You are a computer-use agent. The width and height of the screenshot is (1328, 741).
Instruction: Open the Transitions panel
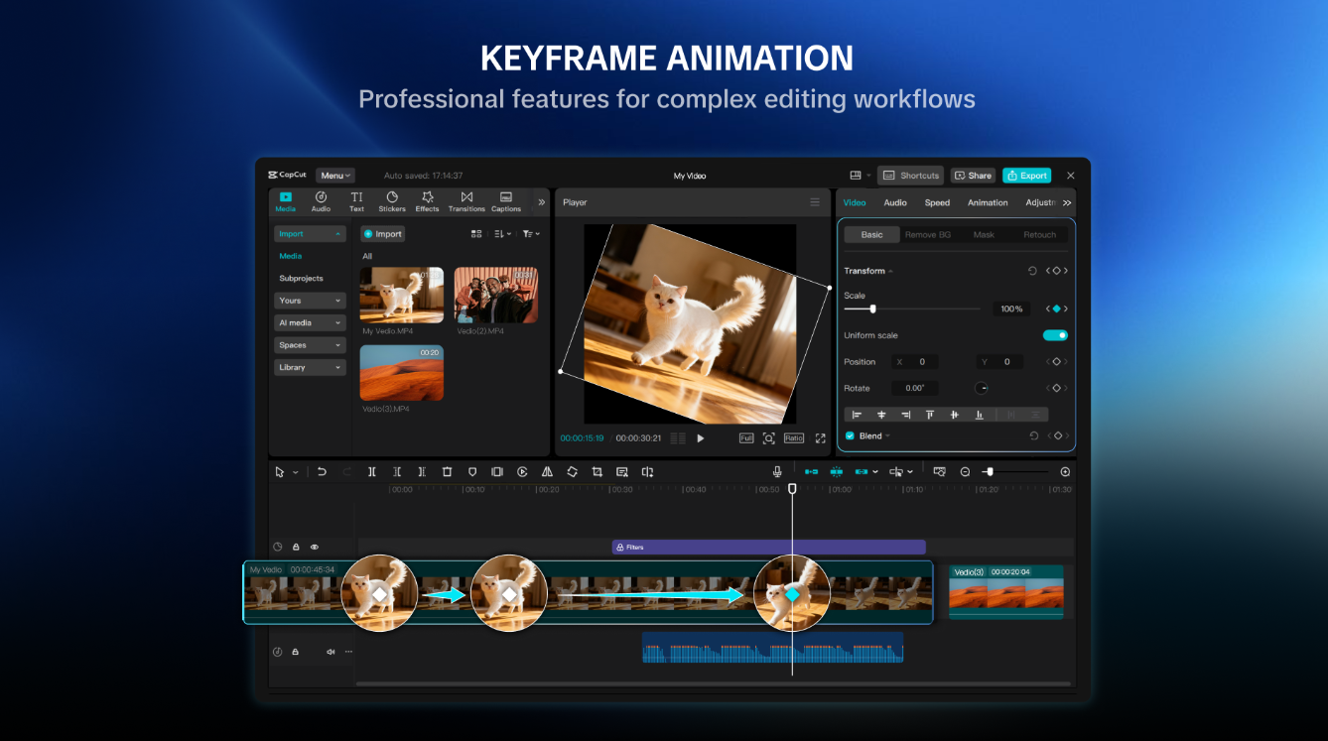(x=466, y=202)
